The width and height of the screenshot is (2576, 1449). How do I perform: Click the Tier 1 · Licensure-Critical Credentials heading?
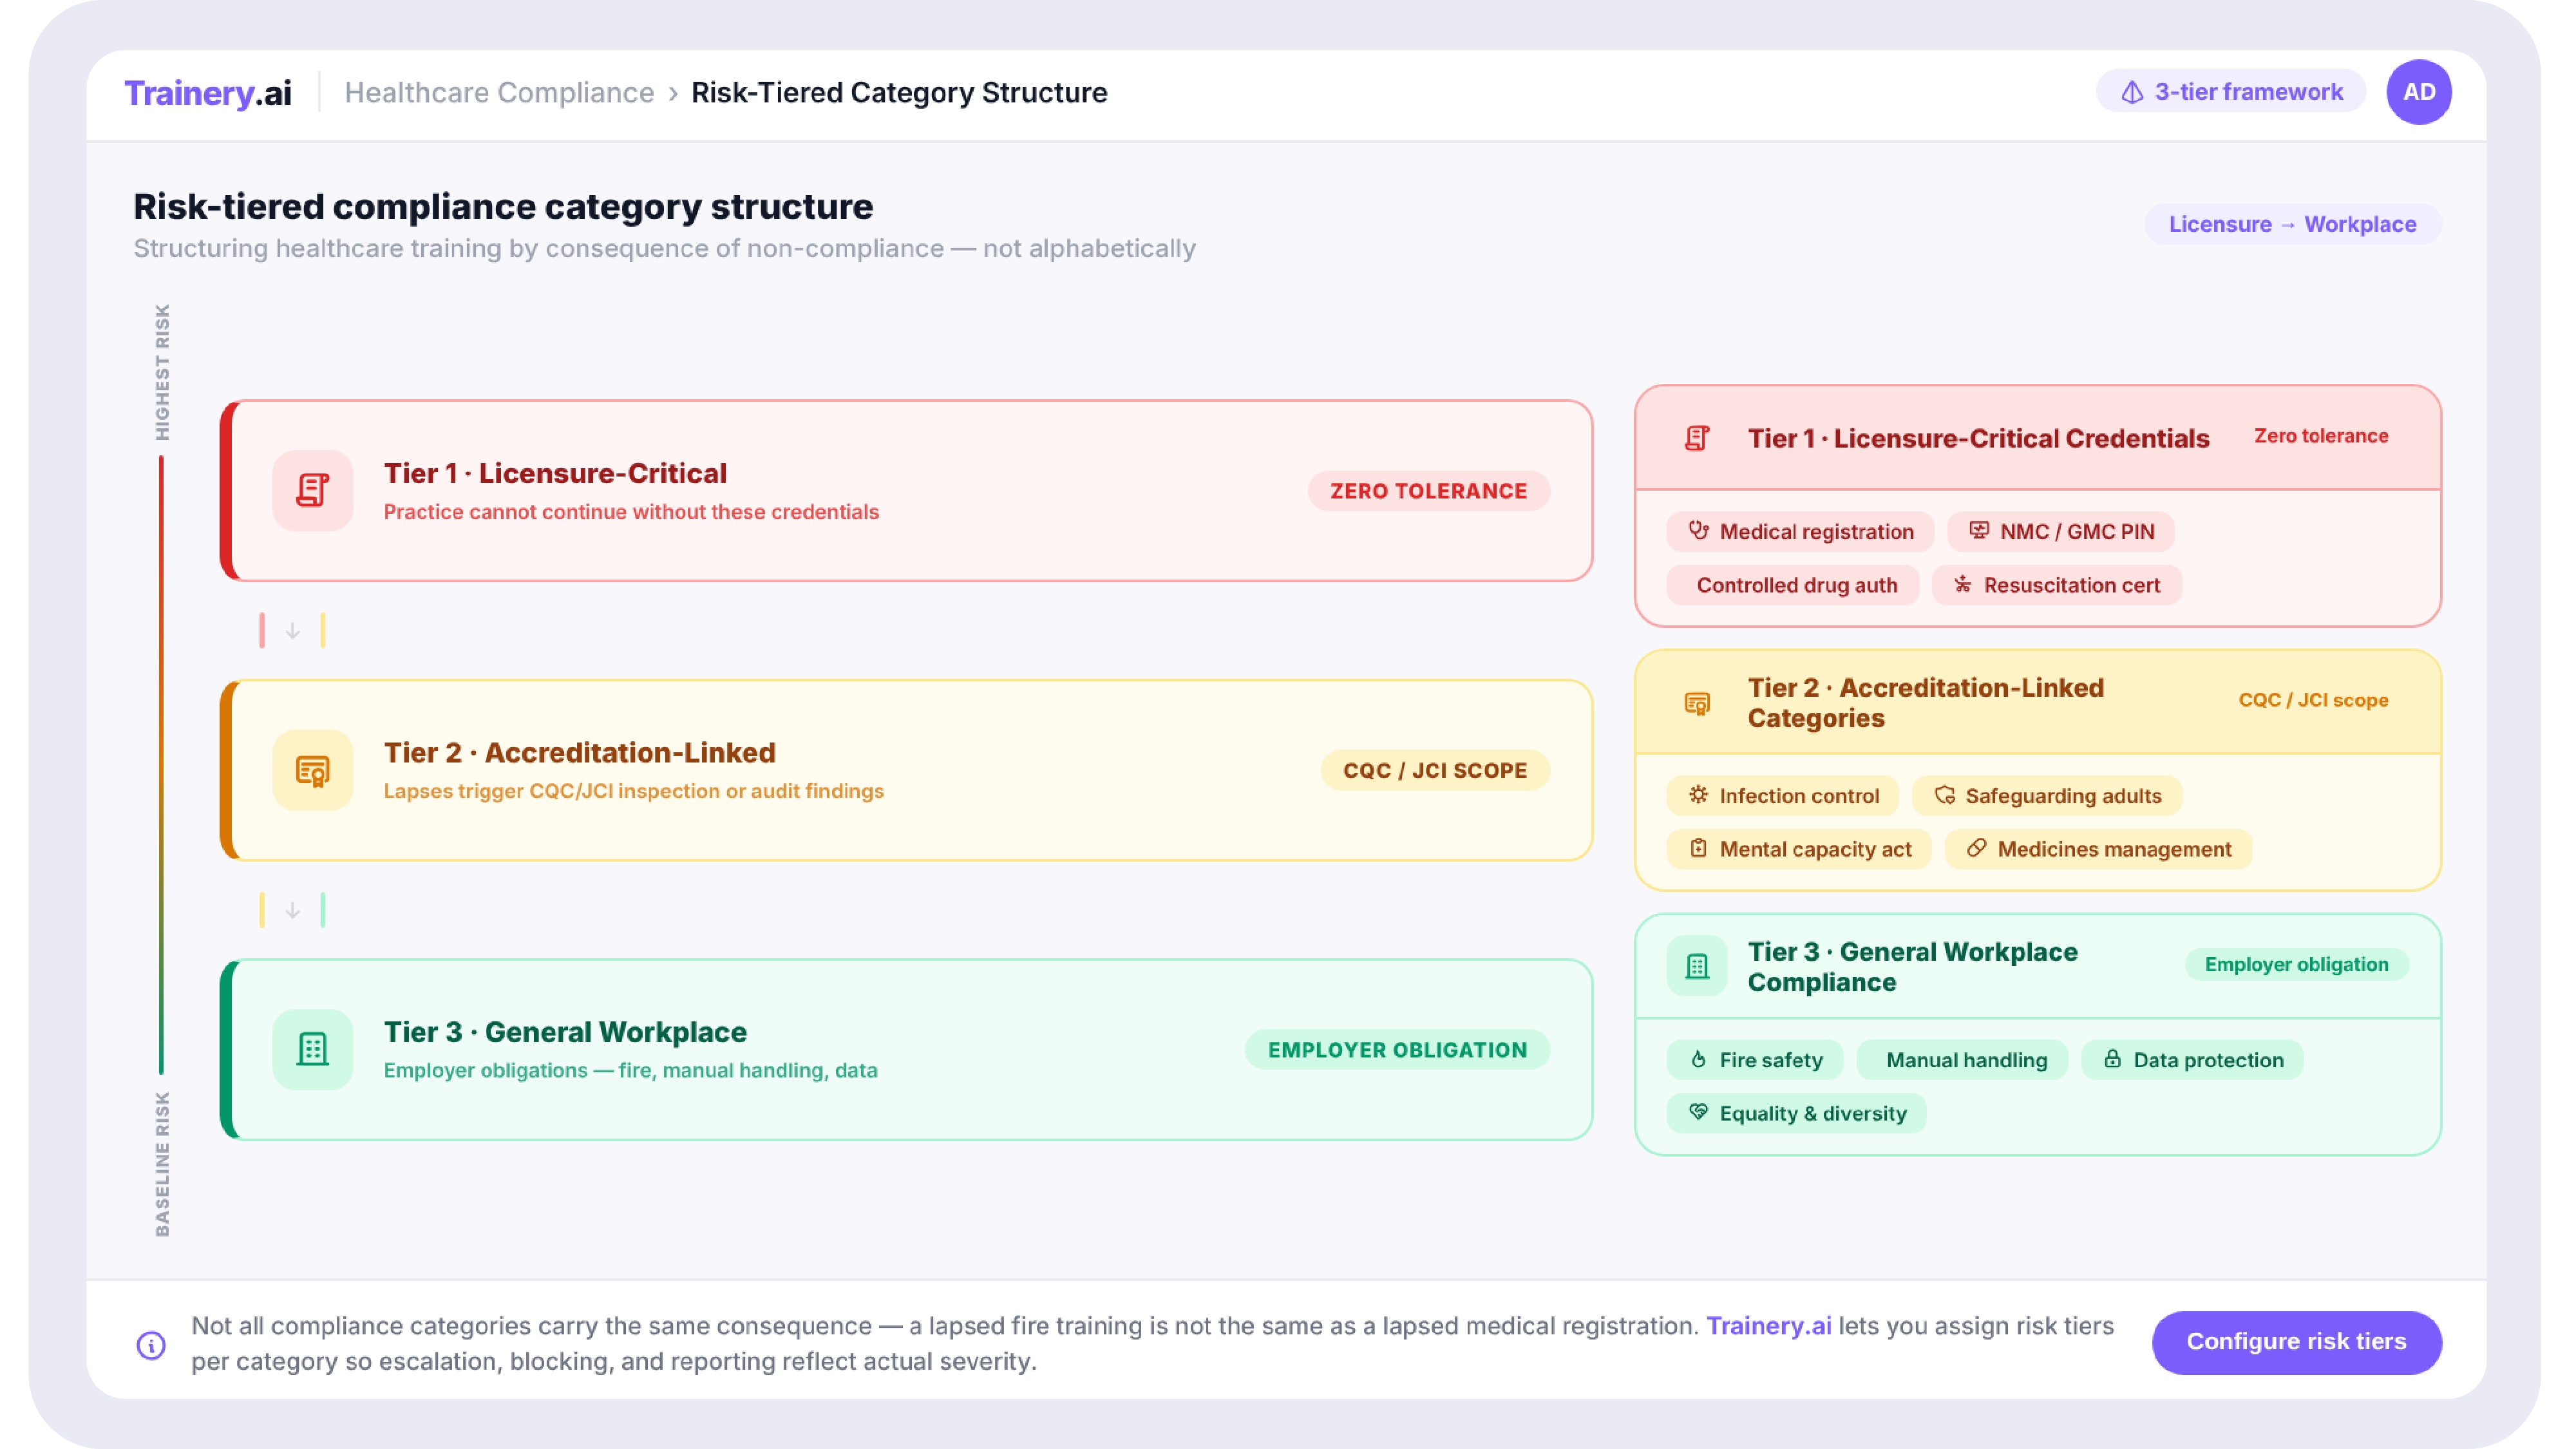pyautogui.click(x=1978, y=438)
